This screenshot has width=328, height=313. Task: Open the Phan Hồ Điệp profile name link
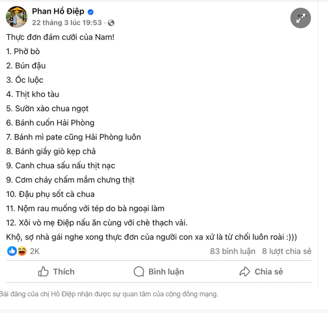58,12
